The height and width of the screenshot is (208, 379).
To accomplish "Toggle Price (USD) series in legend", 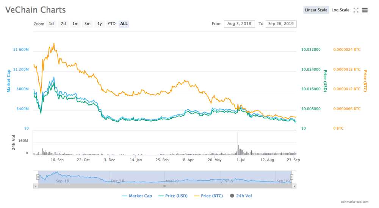I will pyautogui.click(x=173, y=196).
